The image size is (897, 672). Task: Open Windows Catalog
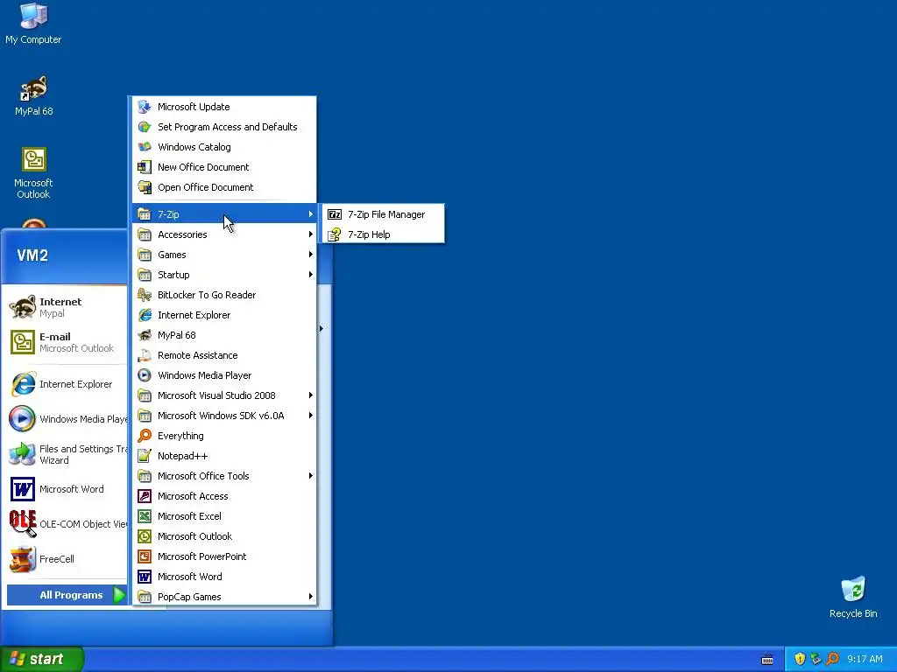(224, 147)
